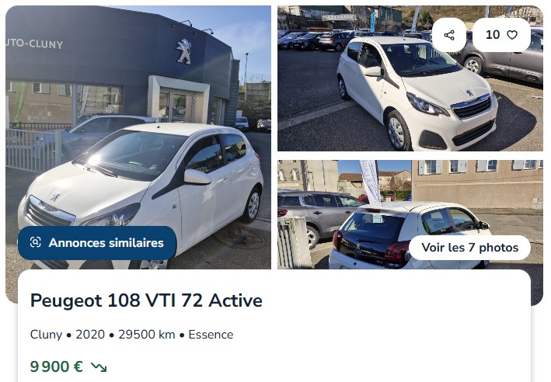Click the price drop arrow icon
Viewport: 551px width, 382px height.
pos(99,367)
